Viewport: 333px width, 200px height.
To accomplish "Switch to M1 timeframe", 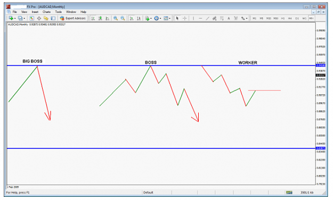I will (255, 19).
